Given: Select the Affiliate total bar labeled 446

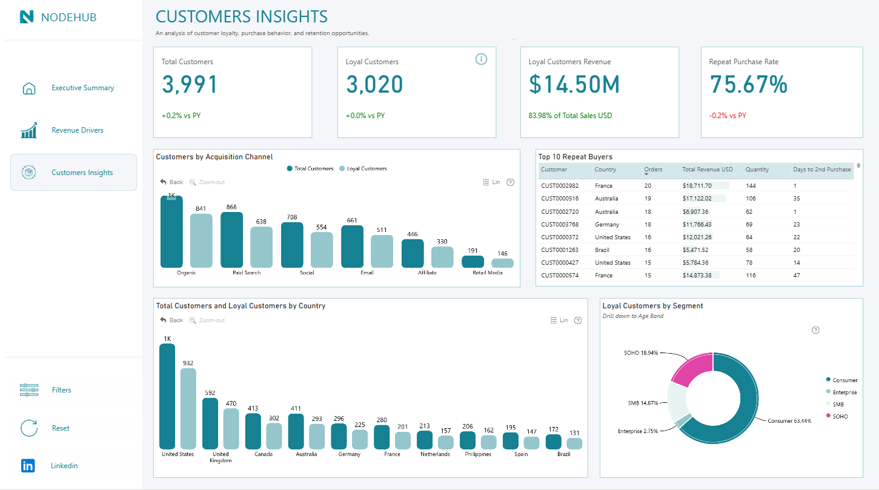Looking at the screenshot, I should click(x=413, y=253).
